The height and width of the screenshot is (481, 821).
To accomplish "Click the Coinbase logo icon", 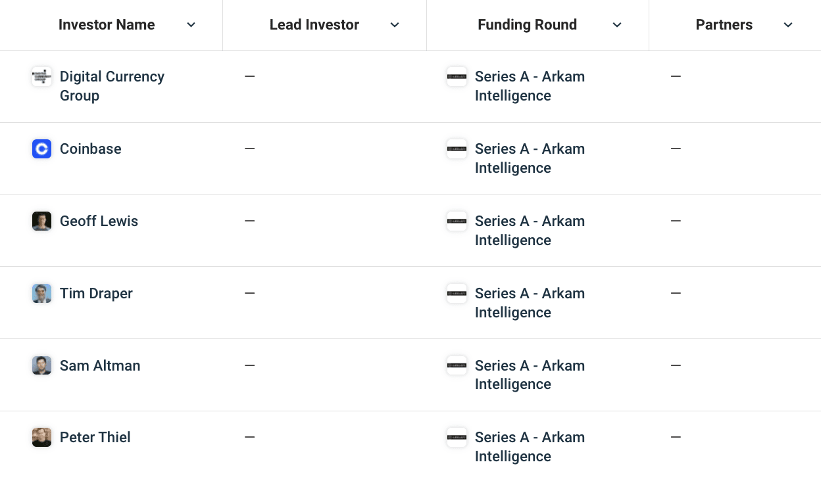I will pyautogui.click(x=41, y=149).
